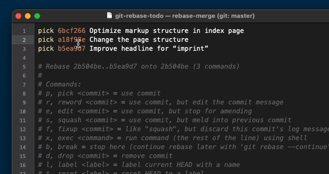Click 'Improve headline for “imprint”' message

pyautogui.click(x=149, y=48)
